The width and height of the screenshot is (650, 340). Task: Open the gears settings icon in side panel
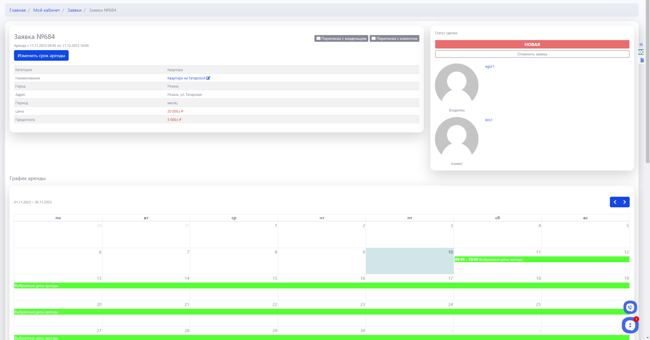tap(641, 52)
